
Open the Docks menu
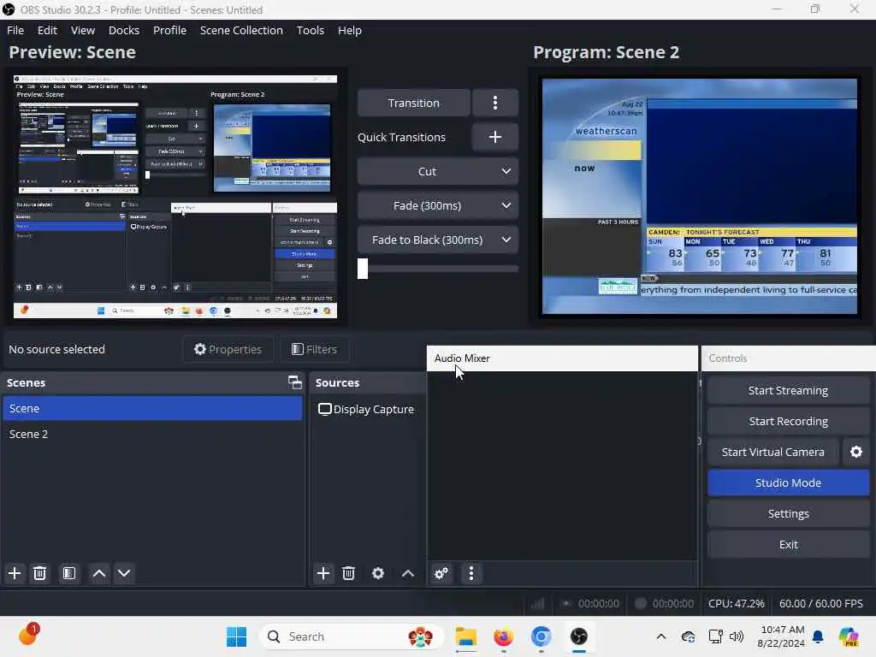pyautogui.click(x=124, y=30)
